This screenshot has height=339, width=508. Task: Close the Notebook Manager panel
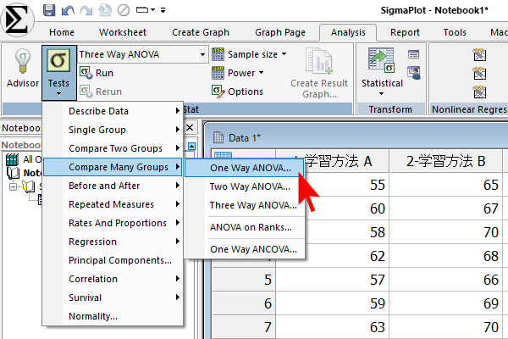190,128
